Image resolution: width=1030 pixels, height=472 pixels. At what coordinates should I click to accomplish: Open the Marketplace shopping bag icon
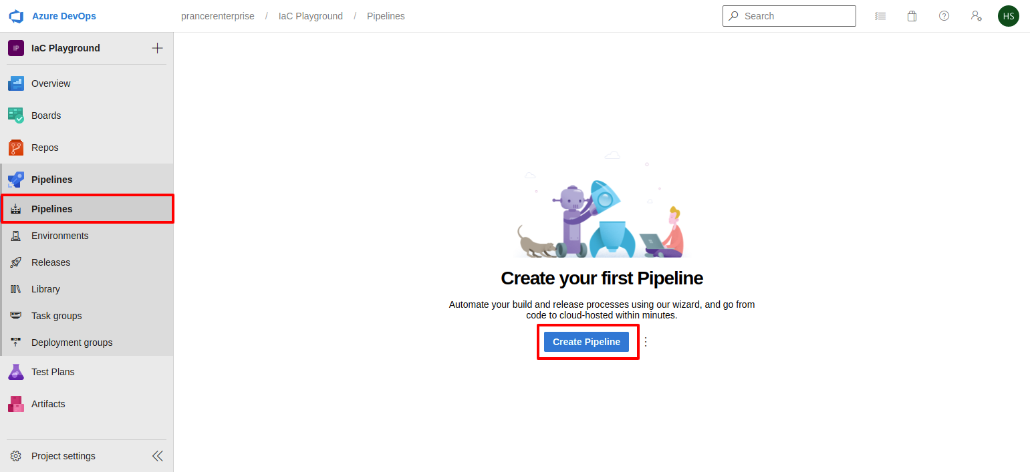tap(912, 16)
